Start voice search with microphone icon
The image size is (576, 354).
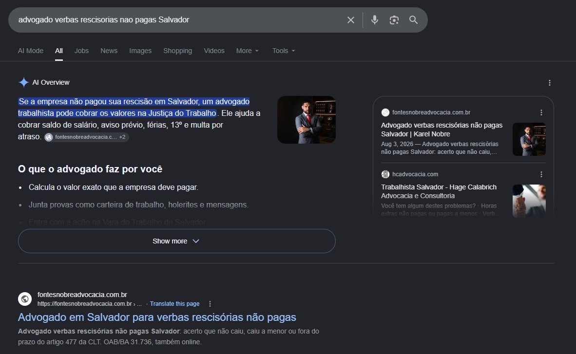[x=374, y=20]
